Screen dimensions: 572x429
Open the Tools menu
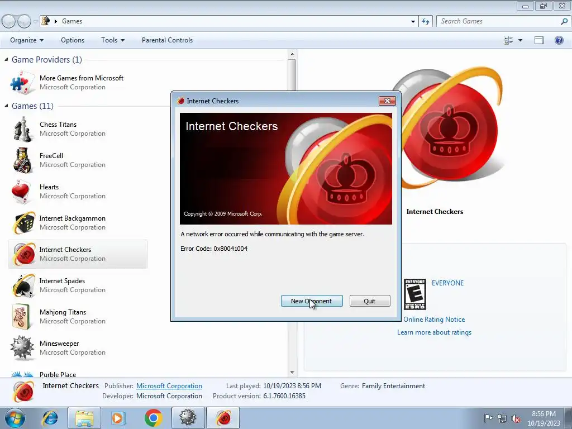click(113, 40)
